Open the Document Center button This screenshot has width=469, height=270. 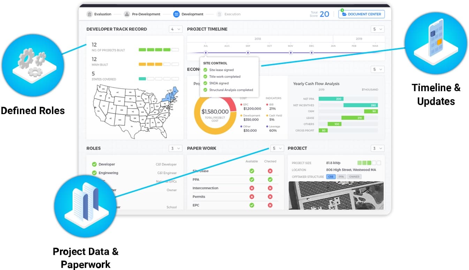pyautogui.click(x=362, y=14)
